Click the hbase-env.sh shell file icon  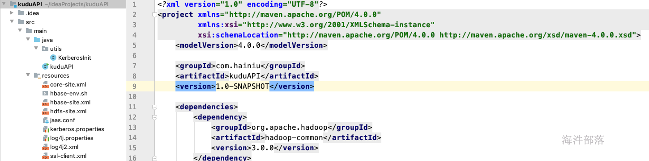(45, 93)
